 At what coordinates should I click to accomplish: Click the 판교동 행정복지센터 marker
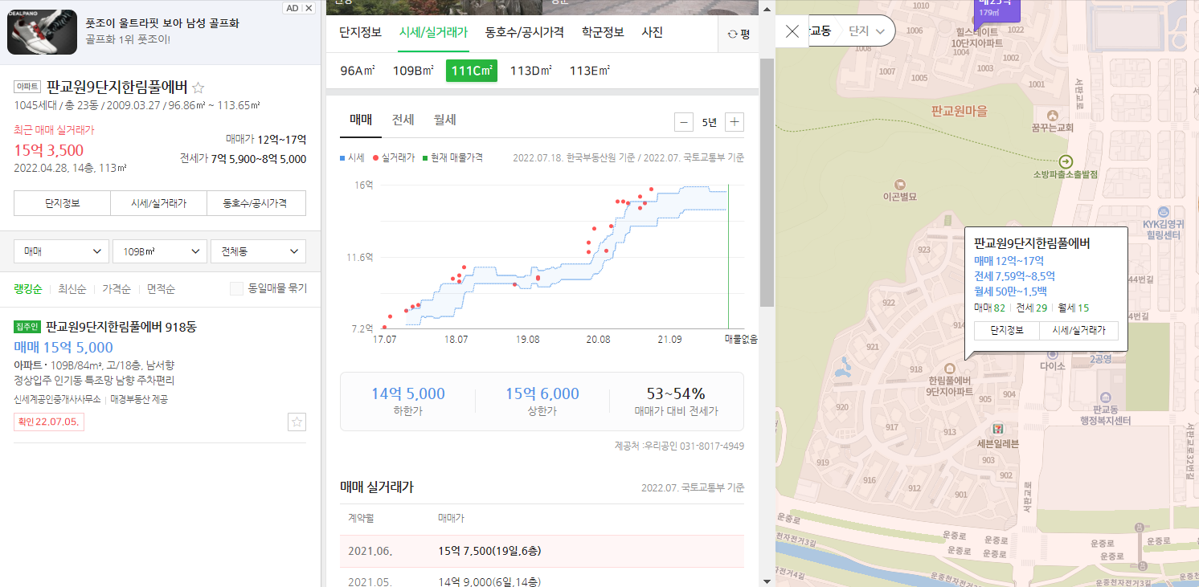point(1106,398)
